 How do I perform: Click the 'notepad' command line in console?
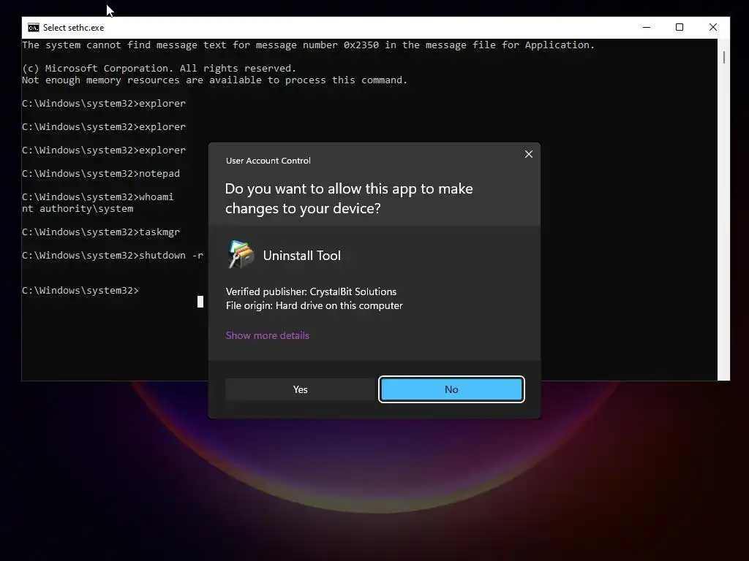pyautogui.click(x=101, y=173)
